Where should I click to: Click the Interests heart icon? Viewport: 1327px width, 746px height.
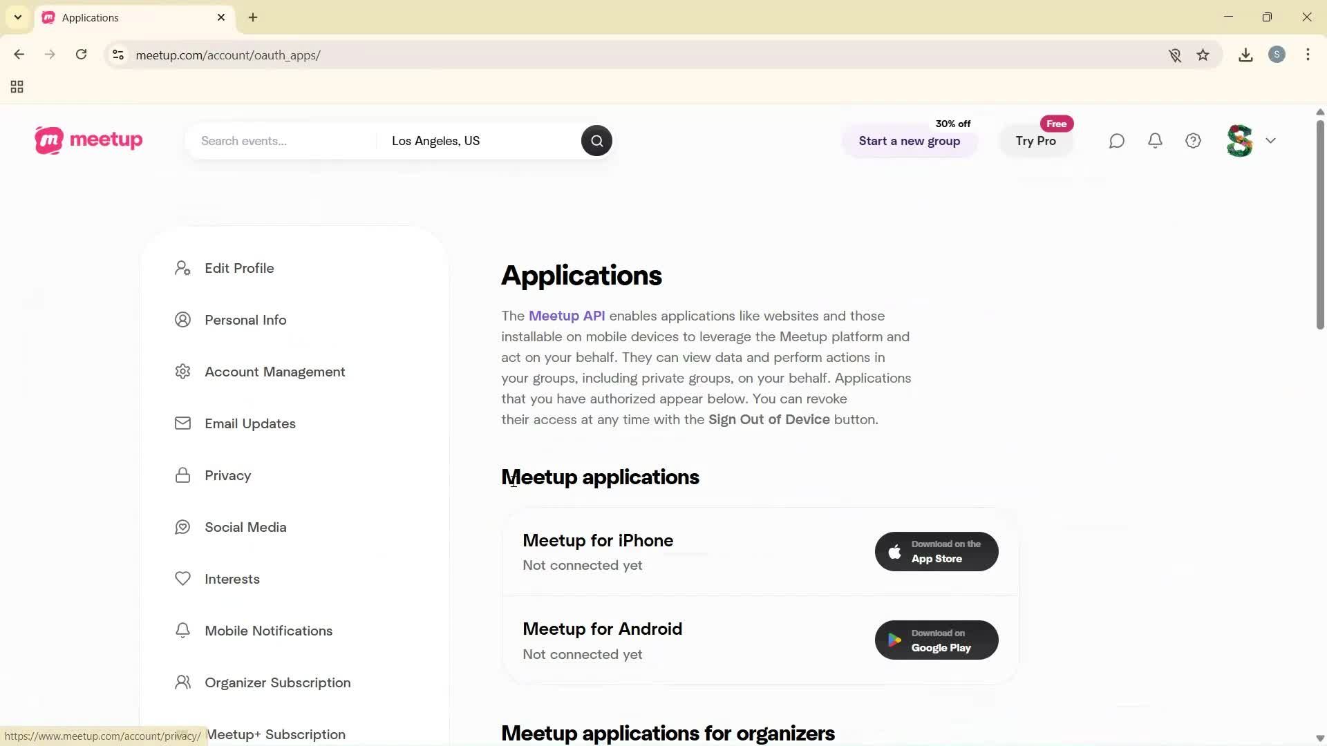pyautogui.click(x=182, y=579)
